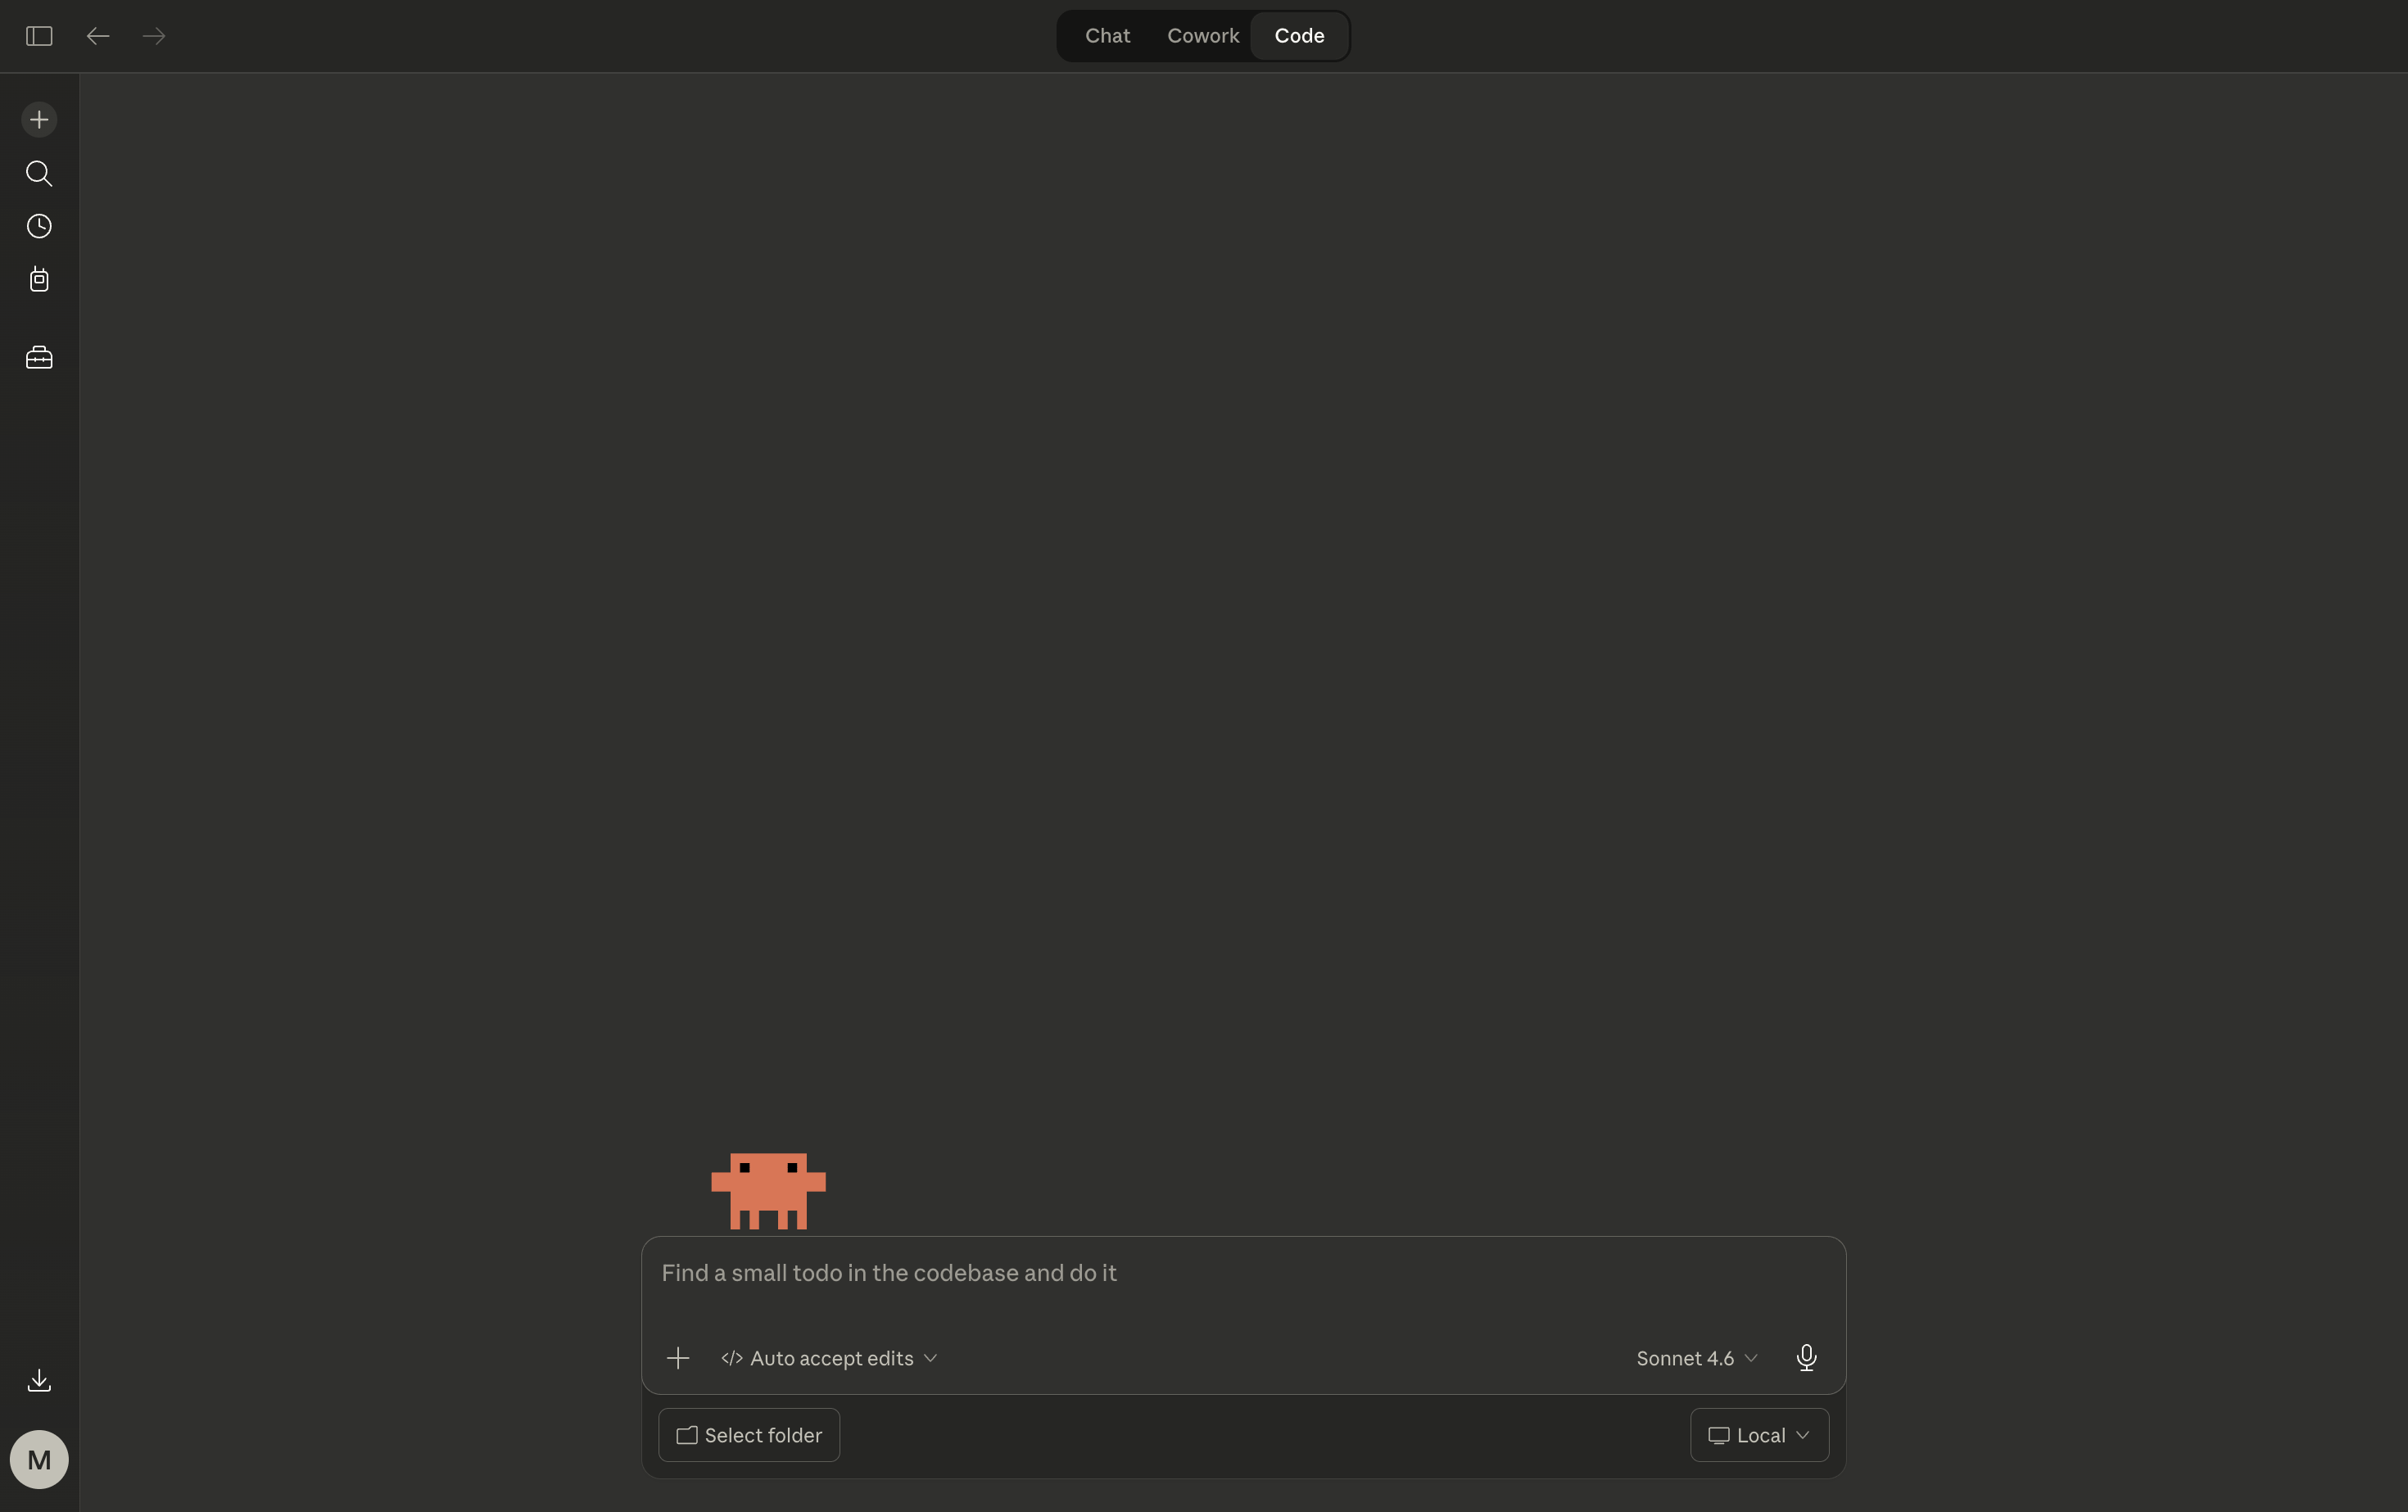Switch to the Chat tab
This screenshot has width=2408, height=1512.
pos(1107,36)
